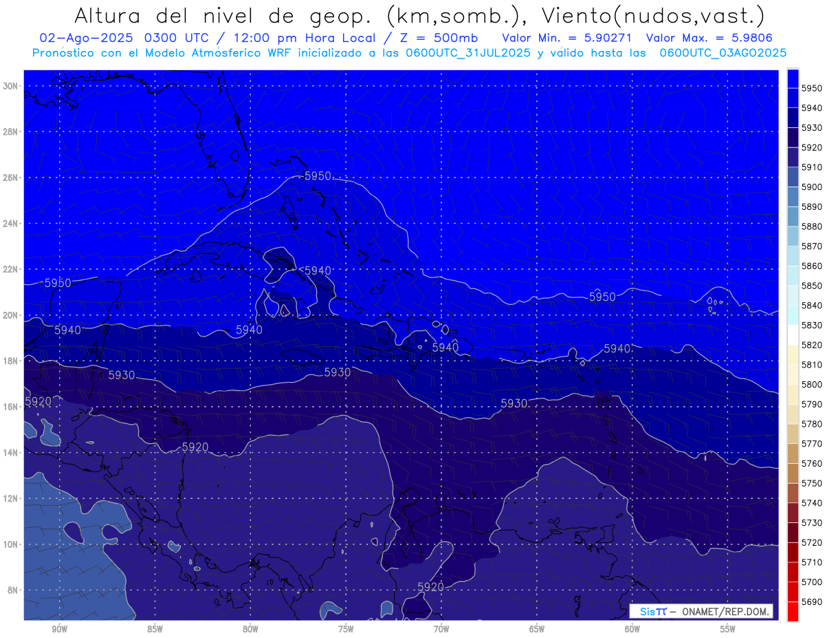Click the colorbar label "5740"
825x638 pixels.
coord(811,503)
